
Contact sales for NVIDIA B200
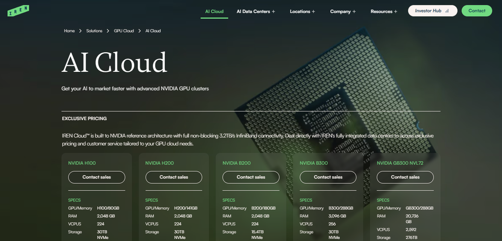pos(251,177)
